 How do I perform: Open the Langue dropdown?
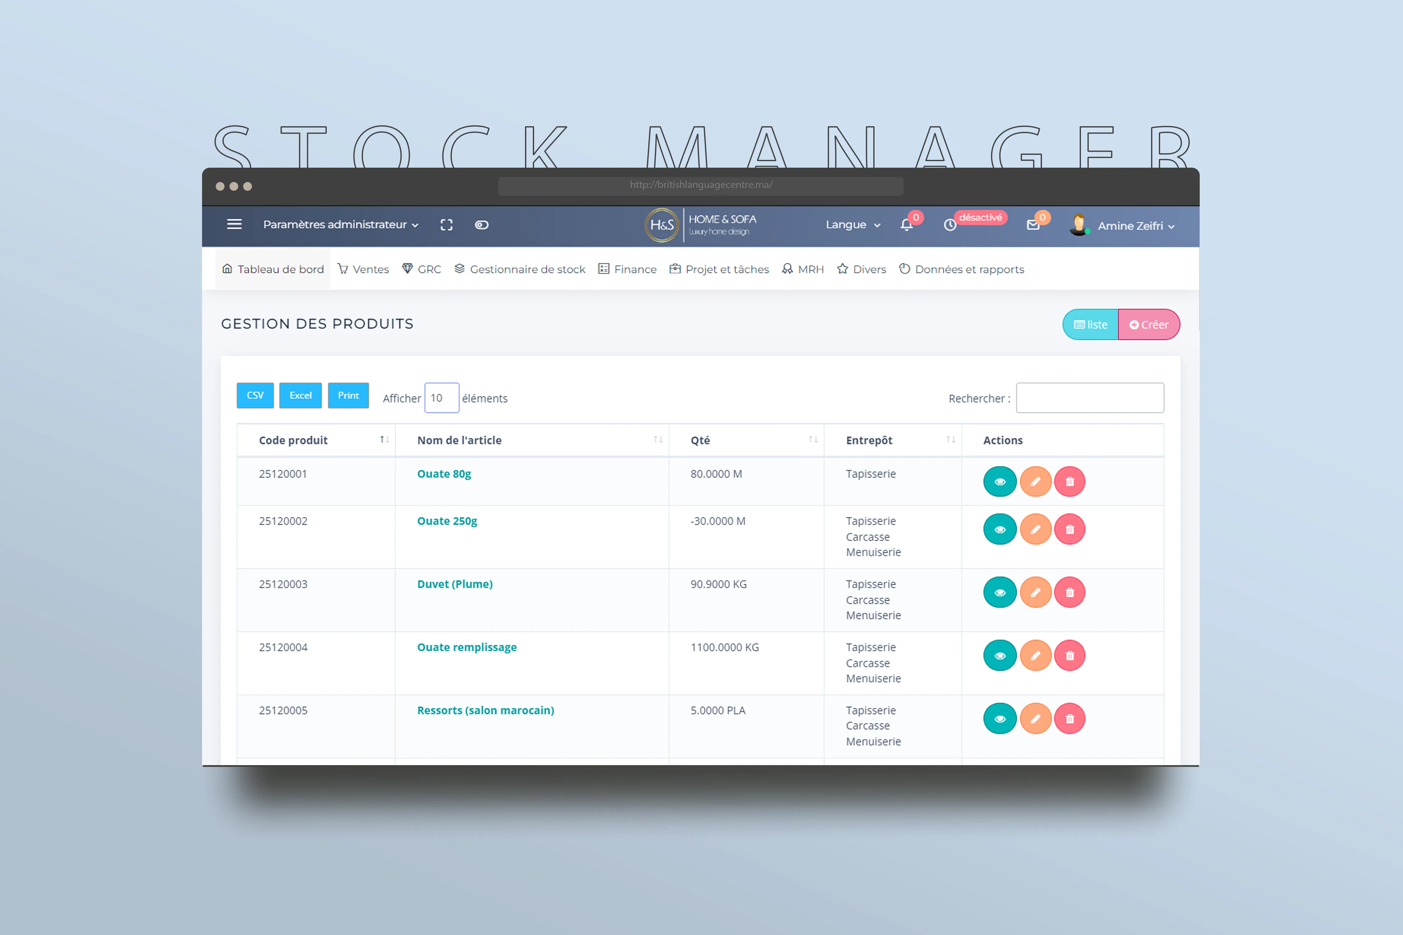click(x=852, y=225)
